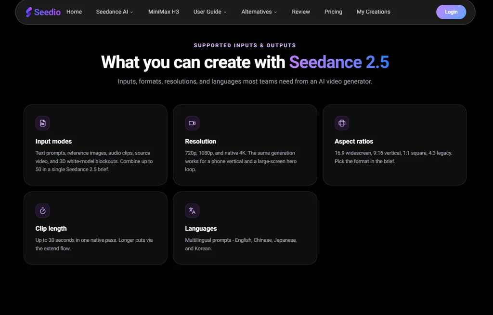The image size is (493, 315).
Task: Click the Clip length card heading
Action: pos(51,228)
